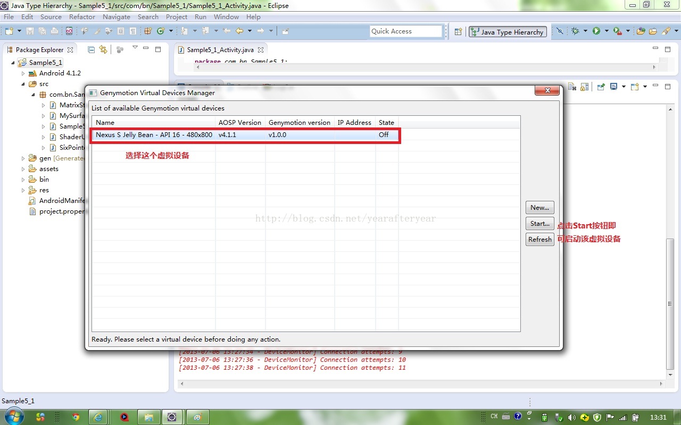Click the Open Task folder icon
The width and height of the screenshot is (681, 425).
(x=653, y=31)
